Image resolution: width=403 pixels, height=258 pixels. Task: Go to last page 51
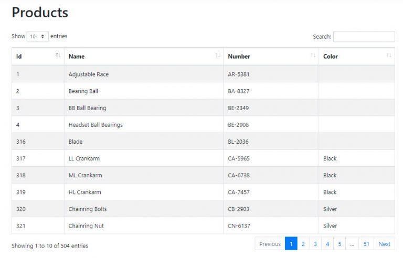coord(366,244)
